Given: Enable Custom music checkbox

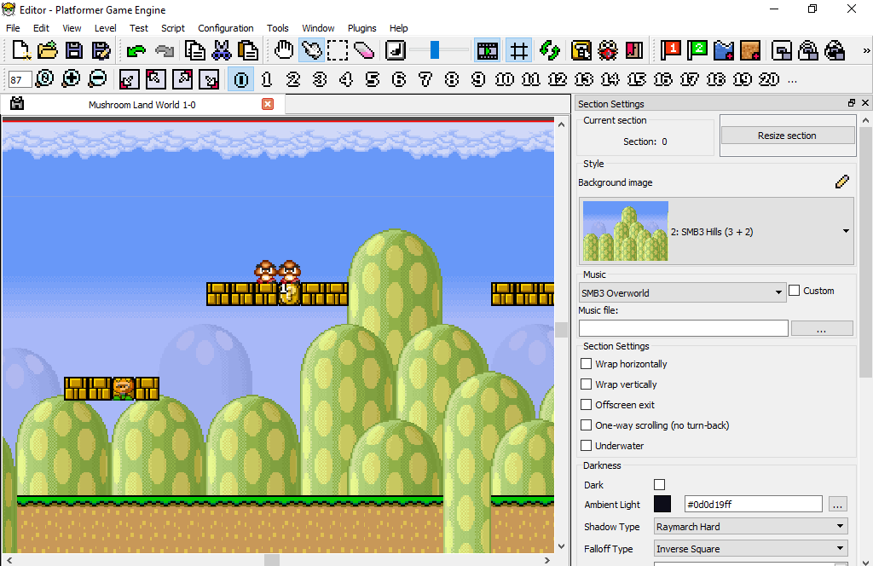Looking at the screenshot, I should (x=795, y=291).
